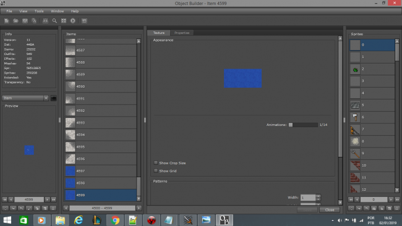Open Internet Explorer from the taskbar
This screenshot has width=402, height=226.
(79, 220)
